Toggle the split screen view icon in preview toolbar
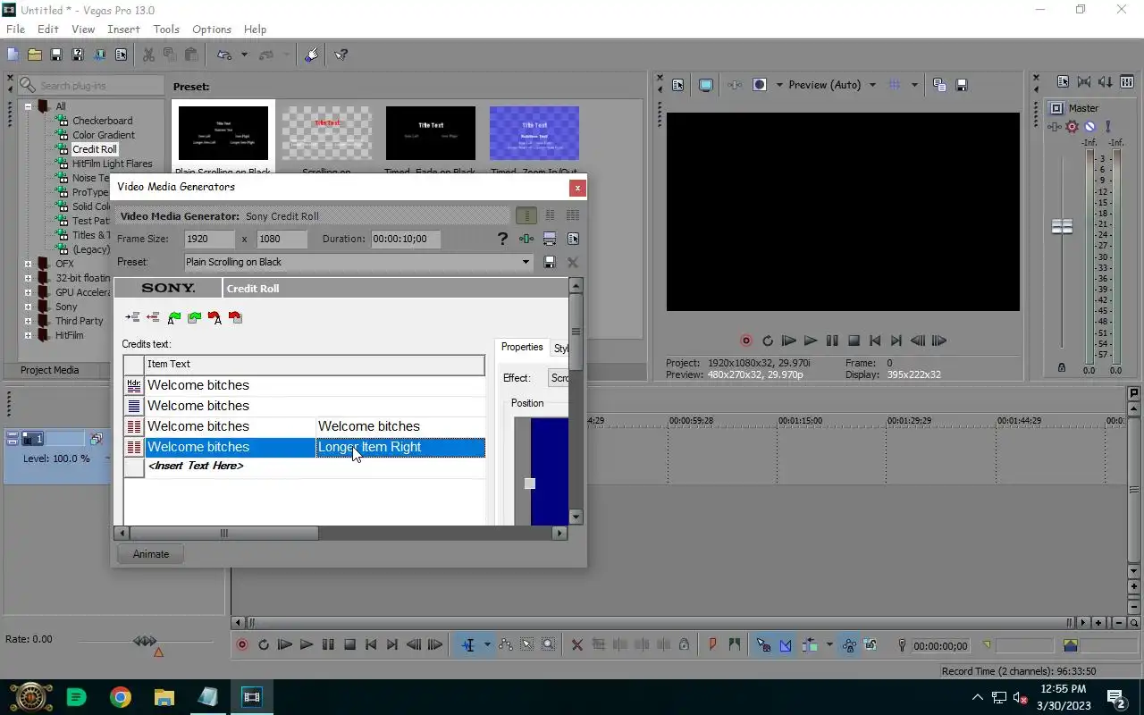1144x715 pixels. point(760,85)
